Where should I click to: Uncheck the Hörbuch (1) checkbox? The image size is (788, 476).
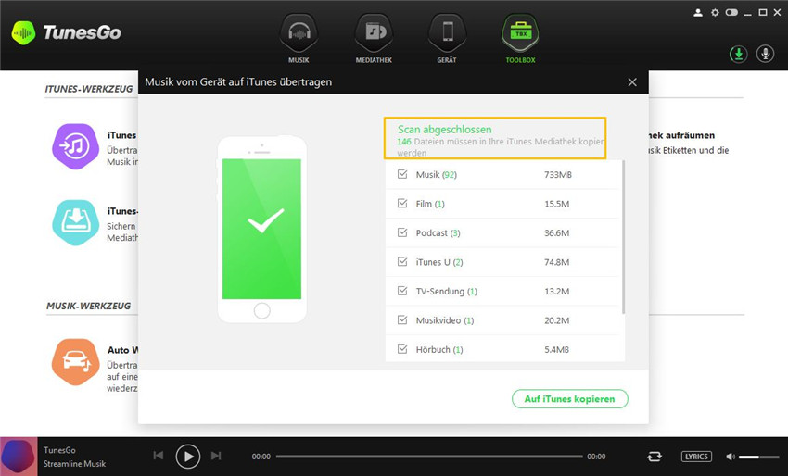coord(402,349)
